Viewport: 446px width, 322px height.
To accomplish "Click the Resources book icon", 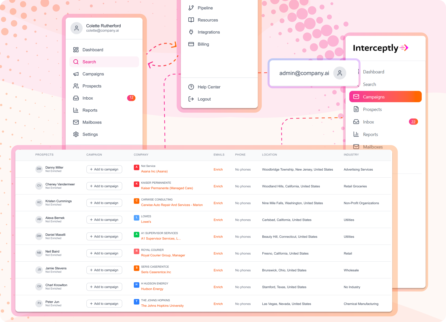I will click(191, 20).
